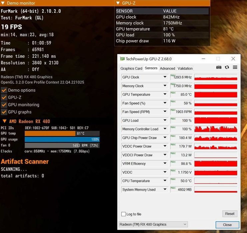Image resolution: width=247 pixels, height=233 pixels.
Task: Click the 4602 MB memory value
Action: click(185, 190)
